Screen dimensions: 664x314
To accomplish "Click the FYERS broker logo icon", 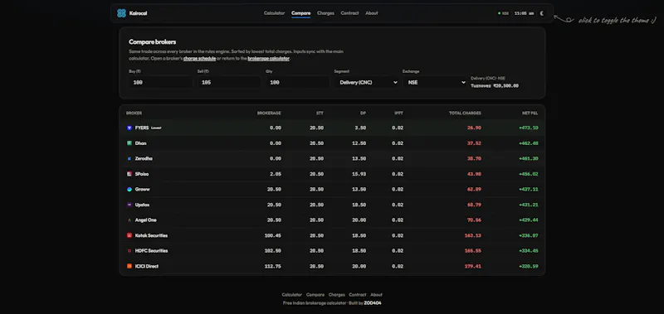I will coord(129,128).
